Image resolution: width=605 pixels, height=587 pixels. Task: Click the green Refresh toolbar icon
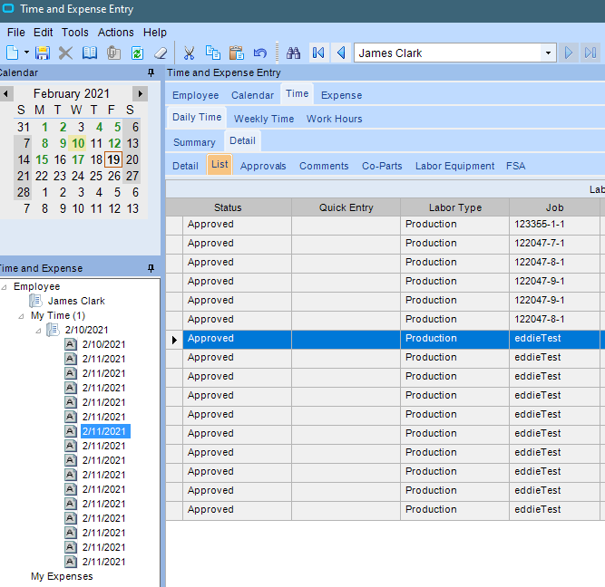137,53
